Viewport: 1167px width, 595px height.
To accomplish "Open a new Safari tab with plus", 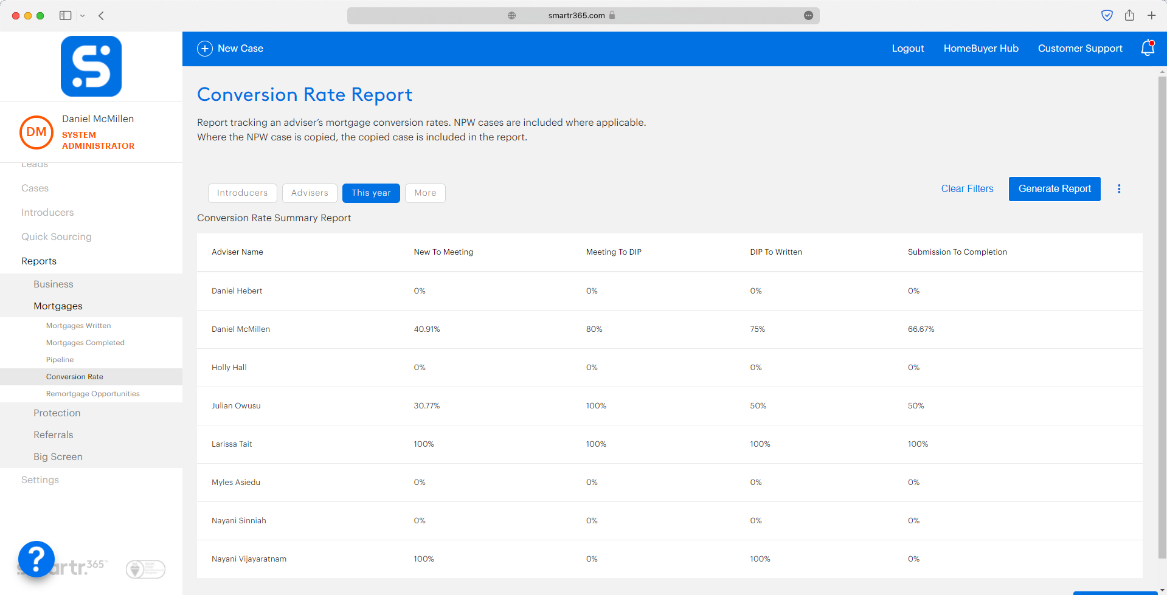I will (x=1151, y=16).
